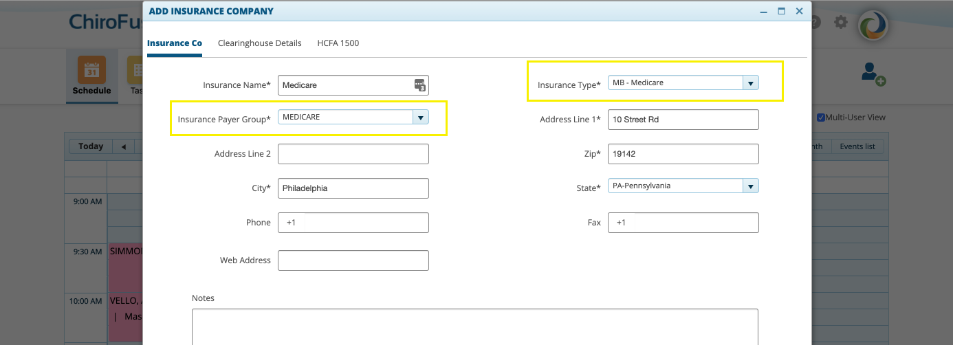Open the MB - Medicare combo box

(683, 82)
